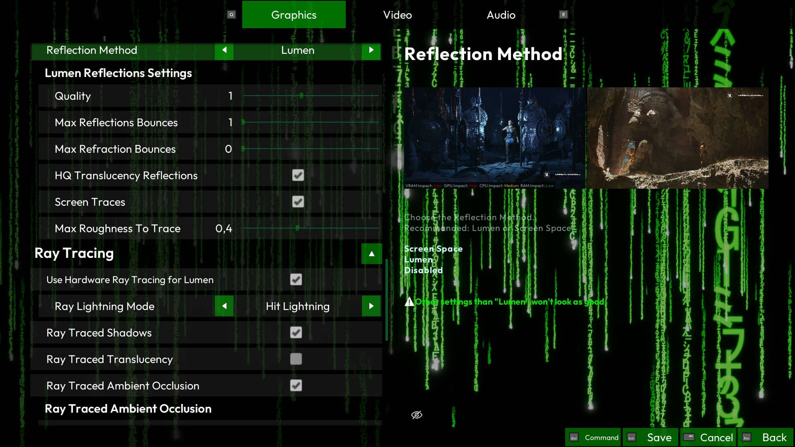Uncheck Ray Traced Shadows
The image size is (795, 447).
coord(296,333)
